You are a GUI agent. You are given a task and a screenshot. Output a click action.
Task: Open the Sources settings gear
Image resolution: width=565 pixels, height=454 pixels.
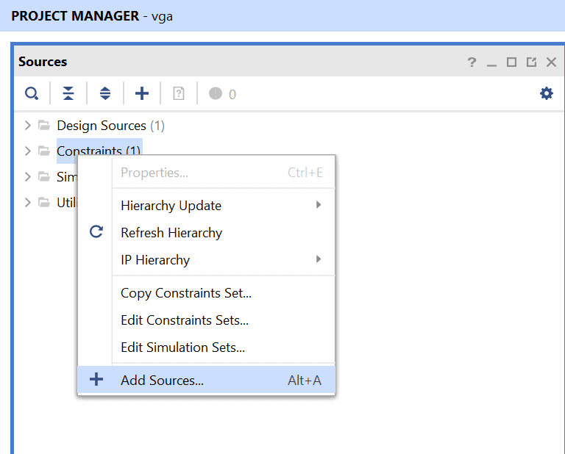click(x=547, y=93)
